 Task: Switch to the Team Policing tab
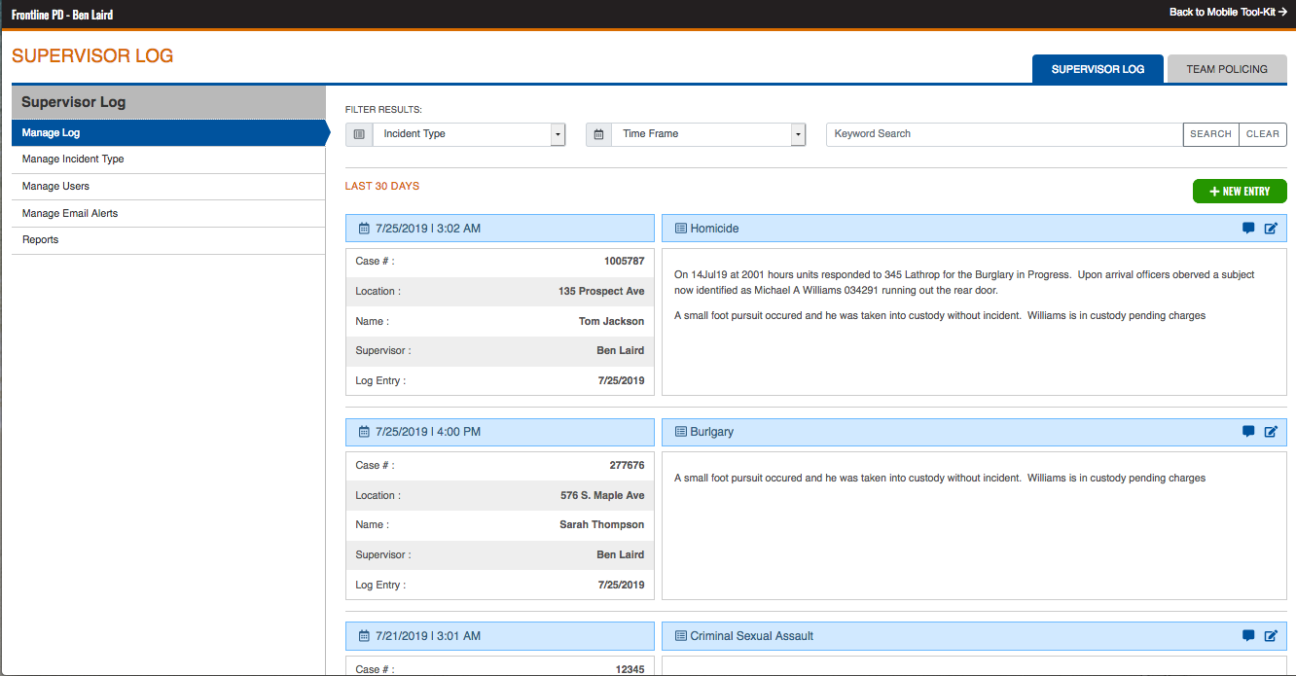click(x=1226, y=69)
